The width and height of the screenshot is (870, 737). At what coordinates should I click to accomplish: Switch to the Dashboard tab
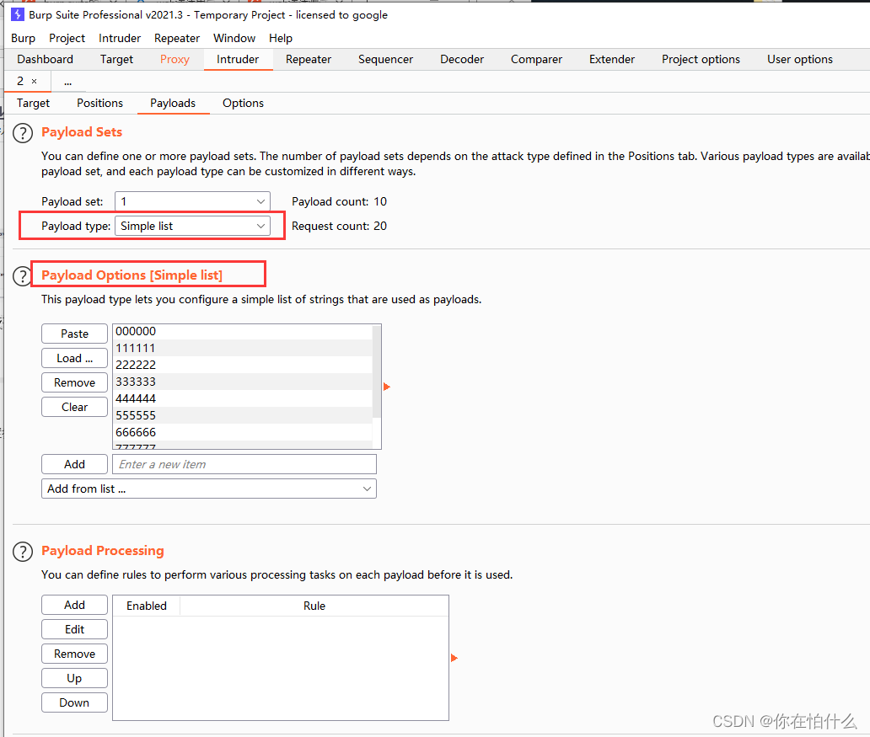45,59
